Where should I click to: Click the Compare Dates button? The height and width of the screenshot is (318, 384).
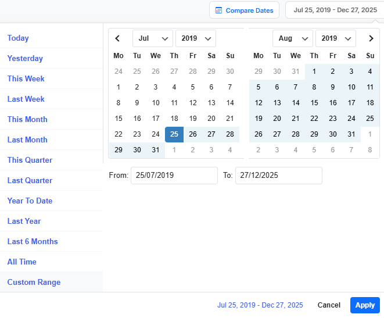point(245,10)
